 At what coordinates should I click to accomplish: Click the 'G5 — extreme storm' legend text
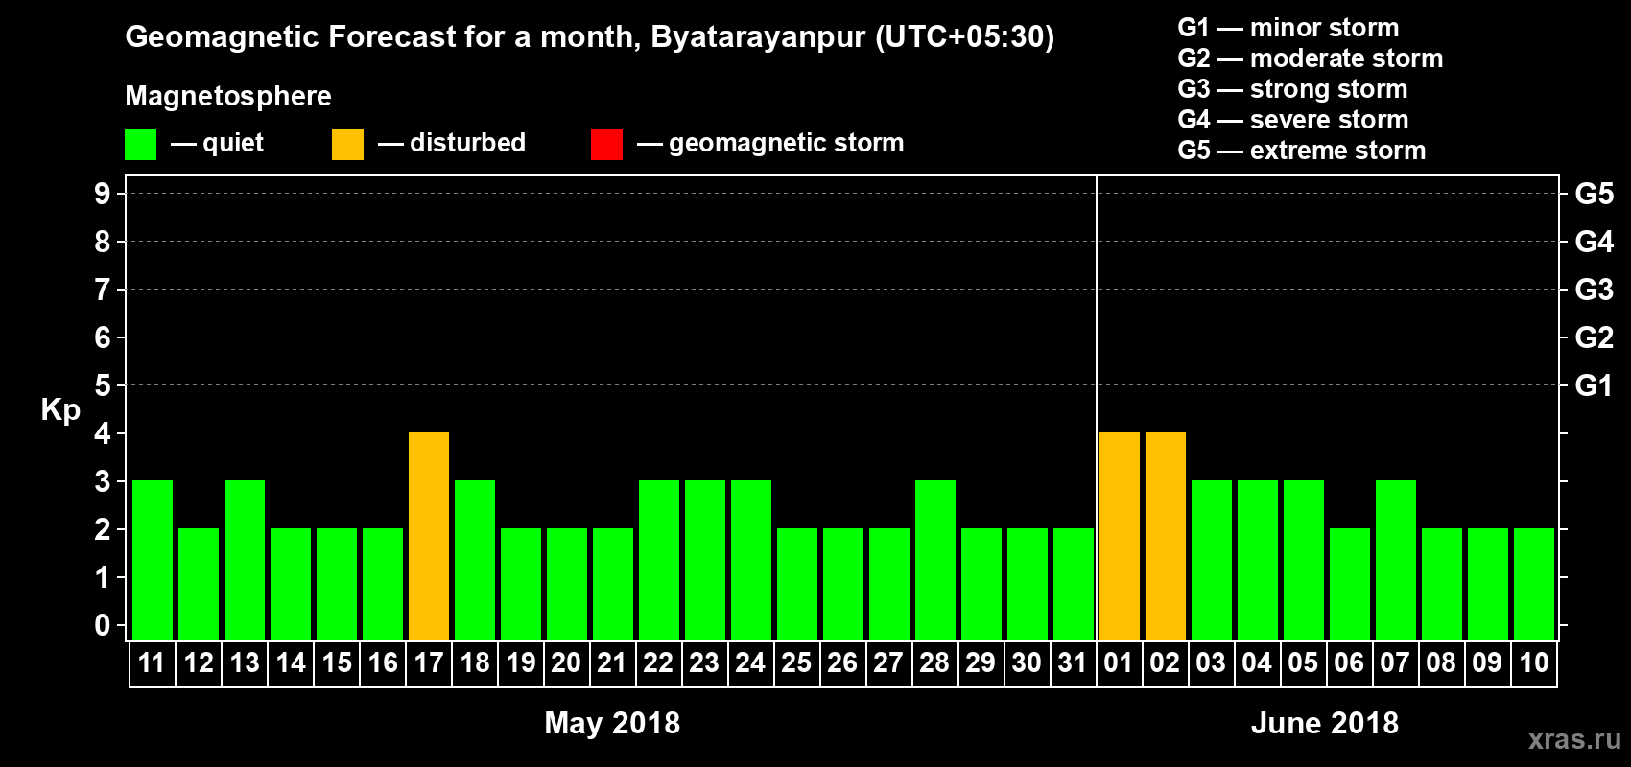1302,151
